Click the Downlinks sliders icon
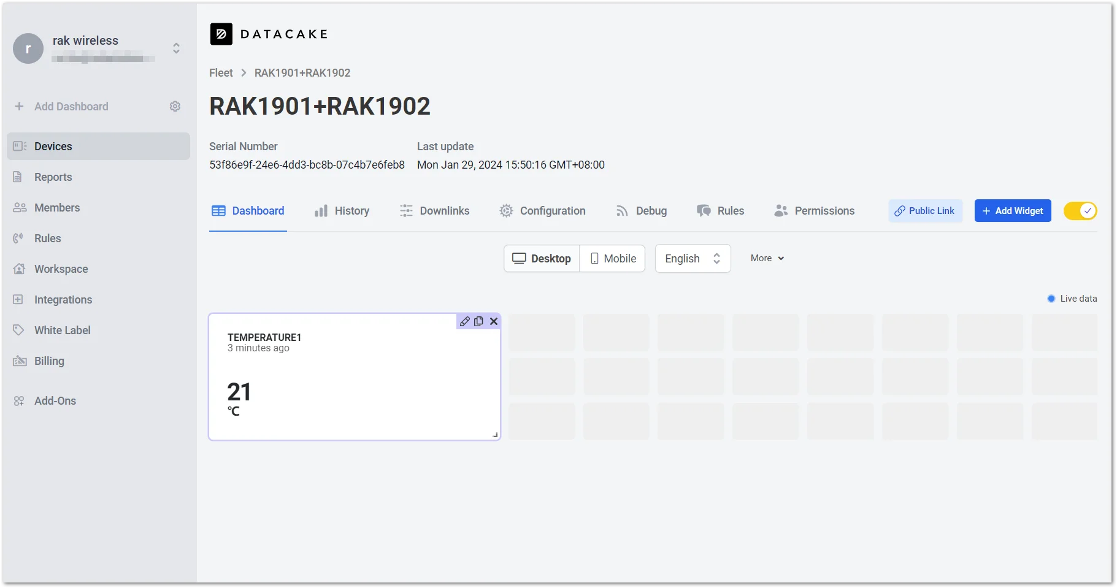Image resolution: width=1117 pixels, height=588 pixels. click(406, 211)
